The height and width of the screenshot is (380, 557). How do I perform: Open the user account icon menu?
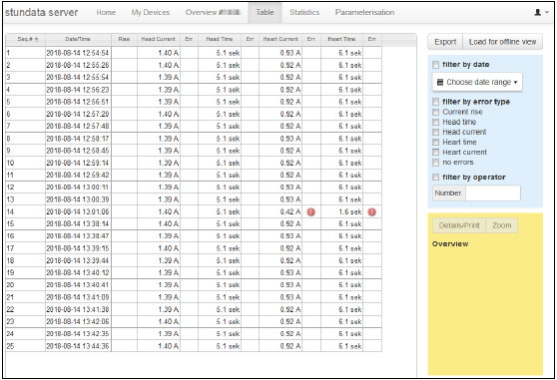click(x=541, y=12)
